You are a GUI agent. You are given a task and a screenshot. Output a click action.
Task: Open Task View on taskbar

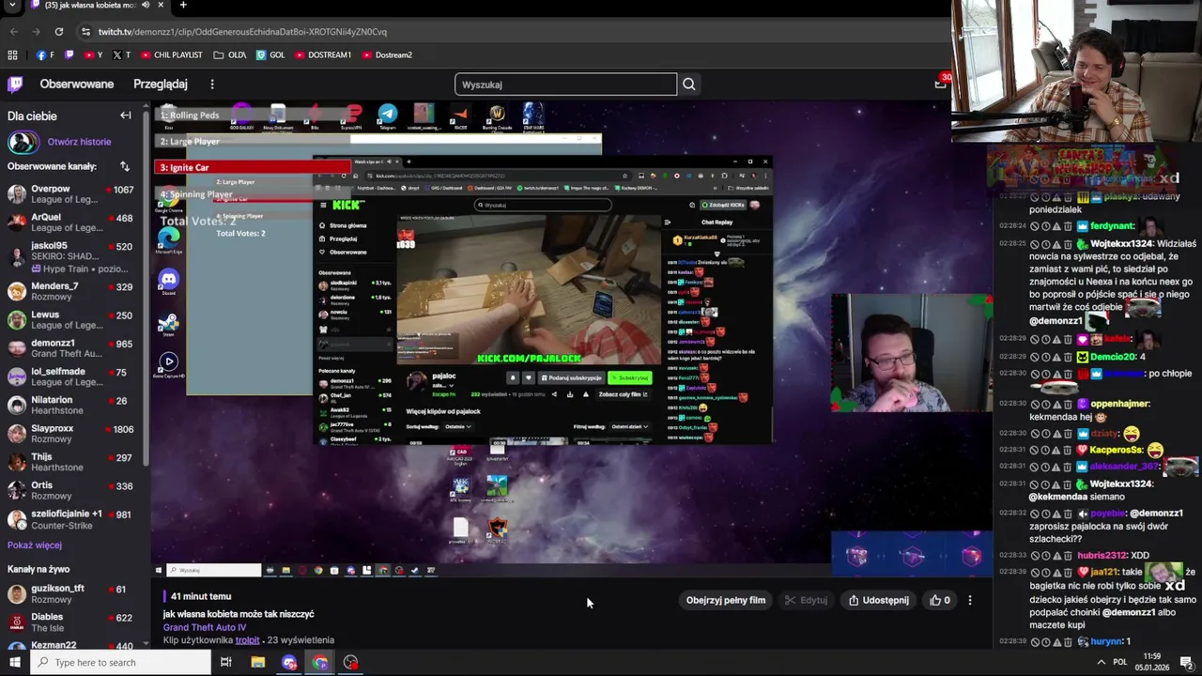tap(226, 662)
